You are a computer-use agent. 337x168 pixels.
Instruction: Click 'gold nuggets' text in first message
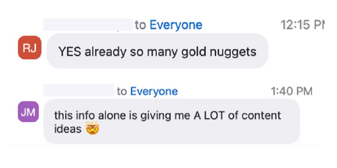coord(219,52)
